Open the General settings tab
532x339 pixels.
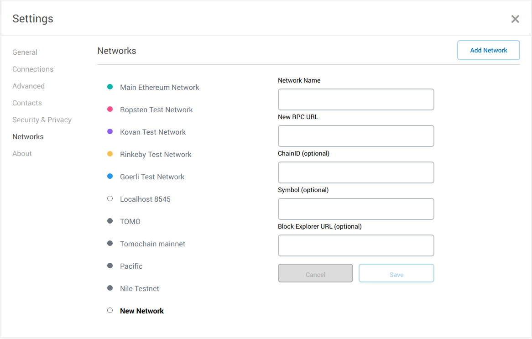point(25,52)
